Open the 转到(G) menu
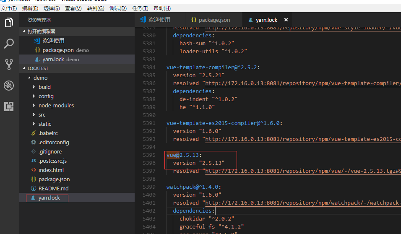Image resolution: width=401 pixels, height=234 pixels. coord(95,8)
